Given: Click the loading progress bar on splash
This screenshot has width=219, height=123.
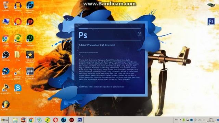Looking at the screenshot, I should 109,29.
